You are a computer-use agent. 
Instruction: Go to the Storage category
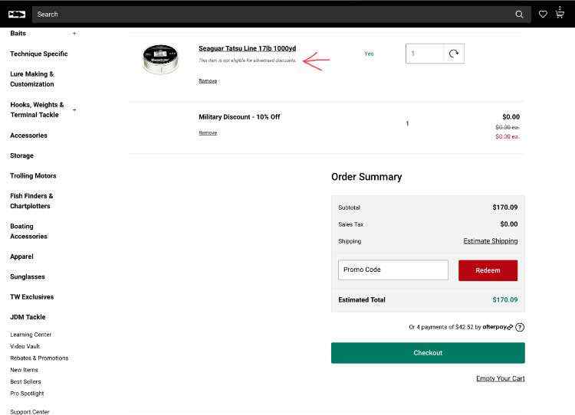click(x=21, y=155)
